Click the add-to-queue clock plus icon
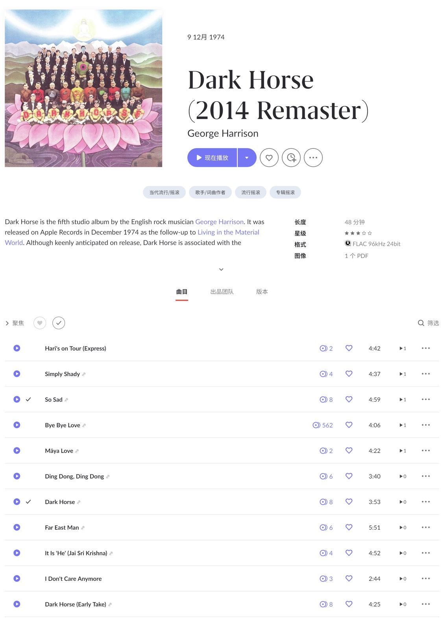Viewport: 444px width, 625px height. click(x=291, y=158)
